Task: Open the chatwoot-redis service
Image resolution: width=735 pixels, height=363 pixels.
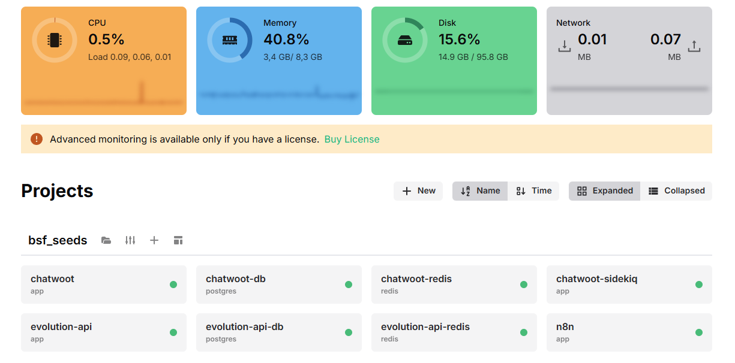Action: coord(454,285)
